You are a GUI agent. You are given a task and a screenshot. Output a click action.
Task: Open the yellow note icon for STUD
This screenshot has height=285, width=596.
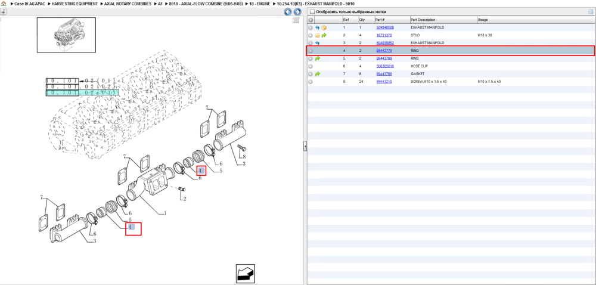[x=318, y=35]
